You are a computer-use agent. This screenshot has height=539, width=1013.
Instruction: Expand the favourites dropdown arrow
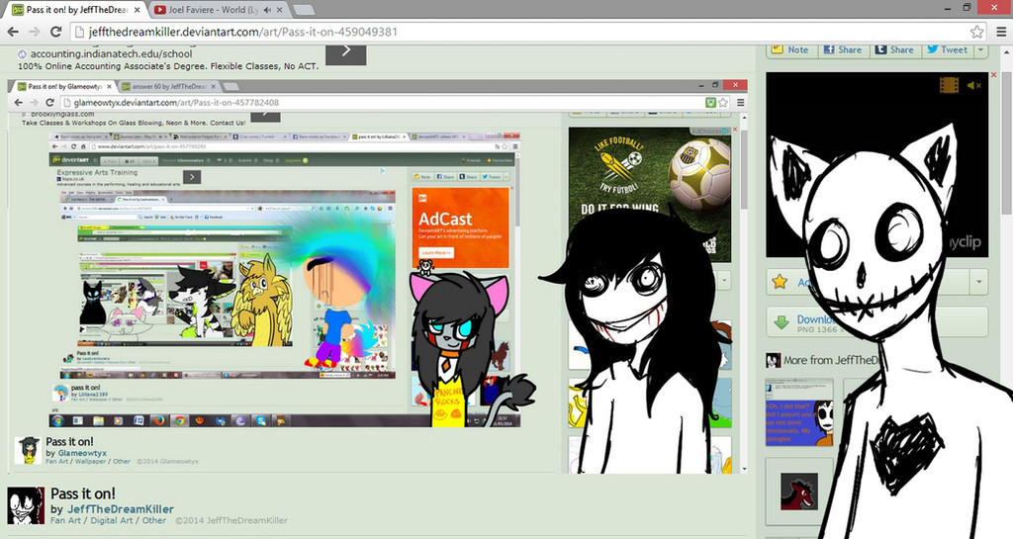978,282
